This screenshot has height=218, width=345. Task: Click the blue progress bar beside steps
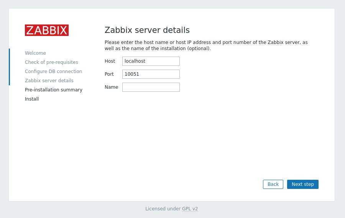pyautogui.click(x=9, y=67)
